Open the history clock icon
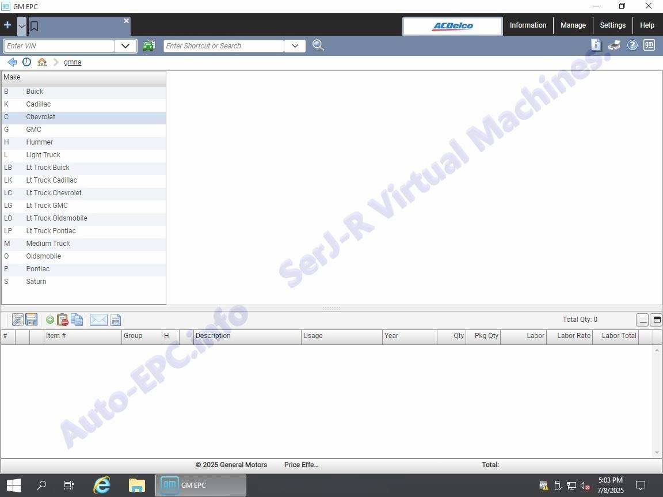The image size is (663, 497). point(27,62)
